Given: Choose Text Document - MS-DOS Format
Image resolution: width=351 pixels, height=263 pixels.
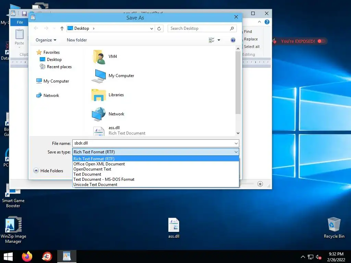Looking at the screenshot, I should (156, 179).
